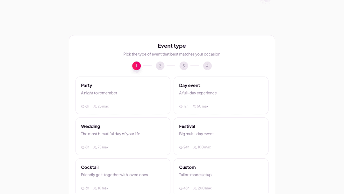Click the attendees icon showing 25 max
The height and width of the screenshot is (194, 344).
tap(94, 106)
